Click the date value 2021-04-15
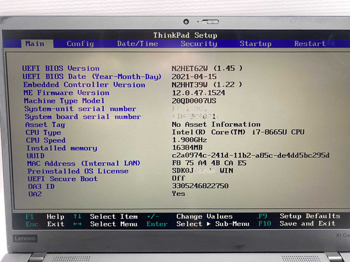350x262 pixels. pyautogui.click(x=194, y=77)
